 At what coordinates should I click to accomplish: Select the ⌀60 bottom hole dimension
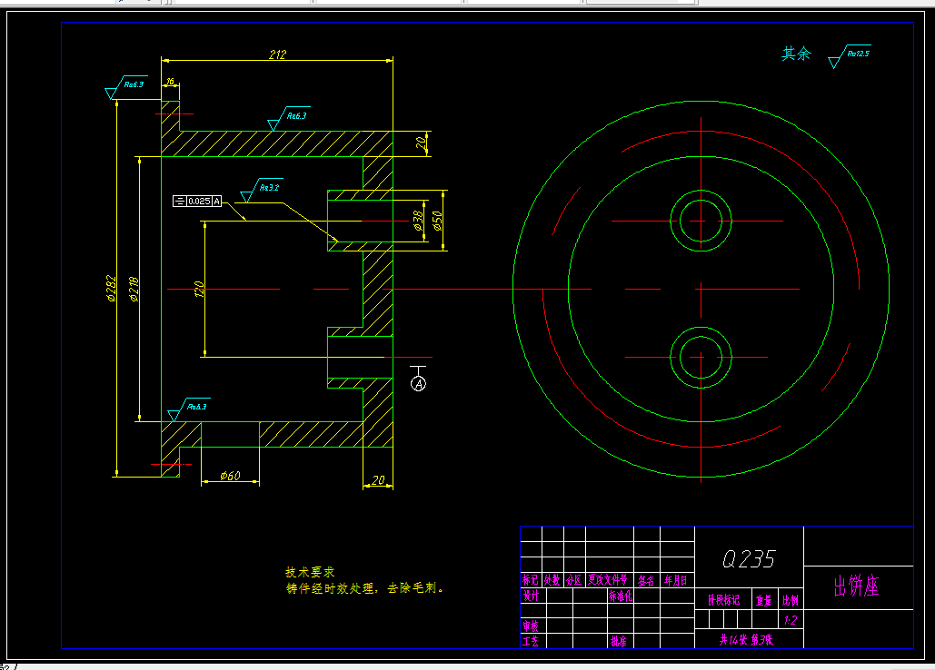click(x=230, y=475)
